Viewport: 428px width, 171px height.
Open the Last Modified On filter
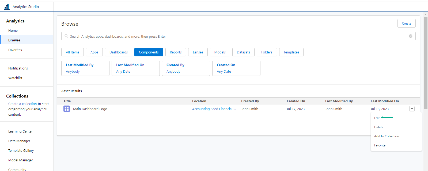click(135, 68)
